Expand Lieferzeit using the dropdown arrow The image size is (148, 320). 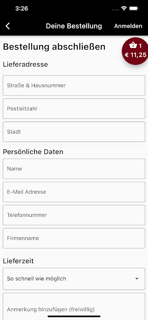[137, 279]
